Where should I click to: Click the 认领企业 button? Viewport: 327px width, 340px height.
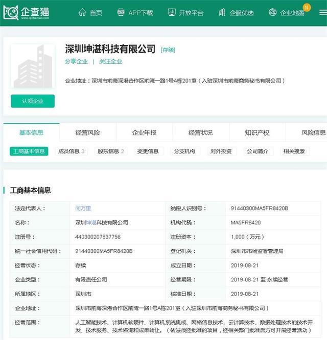pyautogui.click(x=33, y=101)
